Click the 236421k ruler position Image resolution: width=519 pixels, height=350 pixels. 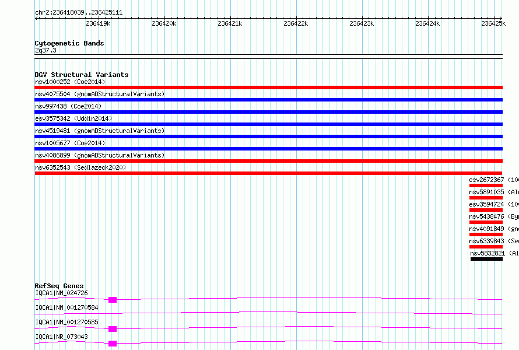click(230, 23)
